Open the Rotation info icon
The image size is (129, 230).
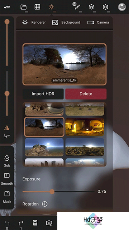point(45,204)
